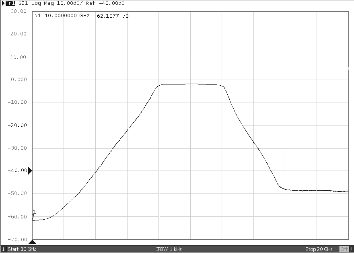This screenshot has width=354, height=253.
Task: Click the S21 measurement parameter text
Action: click(x=23, y=3)
